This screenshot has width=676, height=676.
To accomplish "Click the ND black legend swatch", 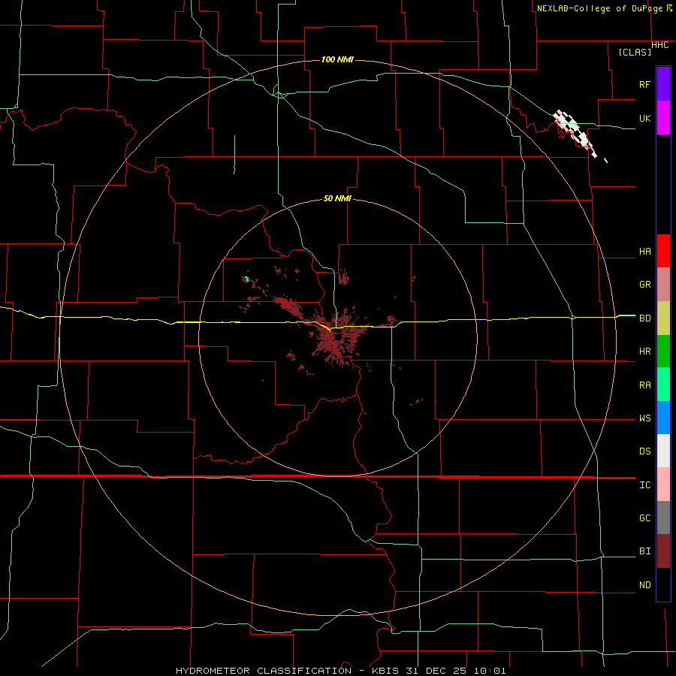I will (663, 584).
